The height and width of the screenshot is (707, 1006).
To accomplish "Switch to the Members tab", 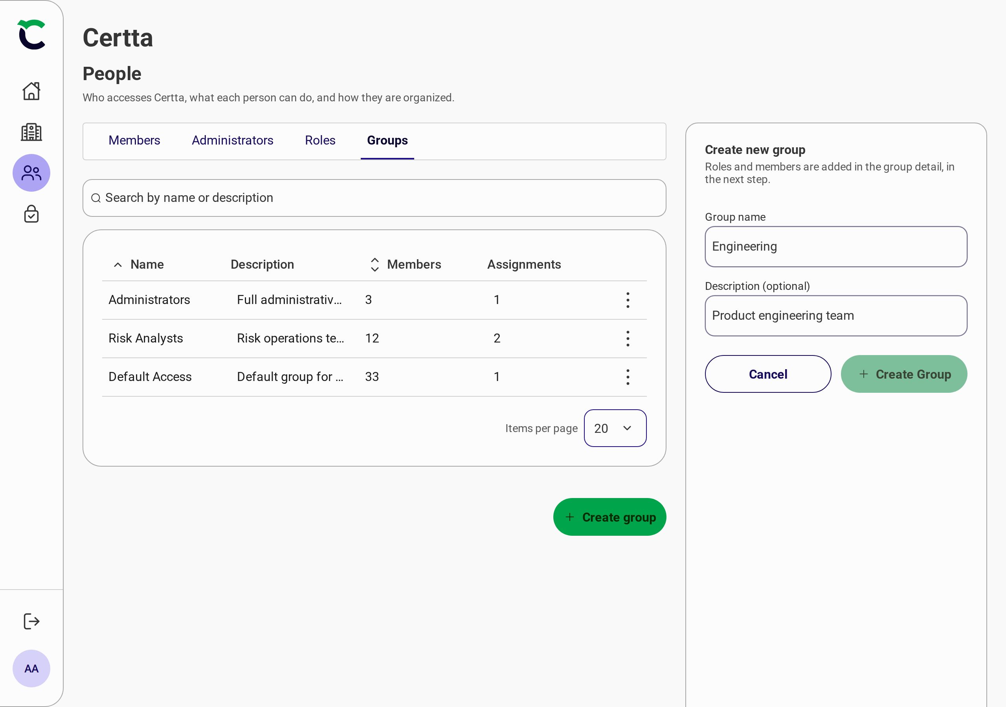I will point(134,140).
